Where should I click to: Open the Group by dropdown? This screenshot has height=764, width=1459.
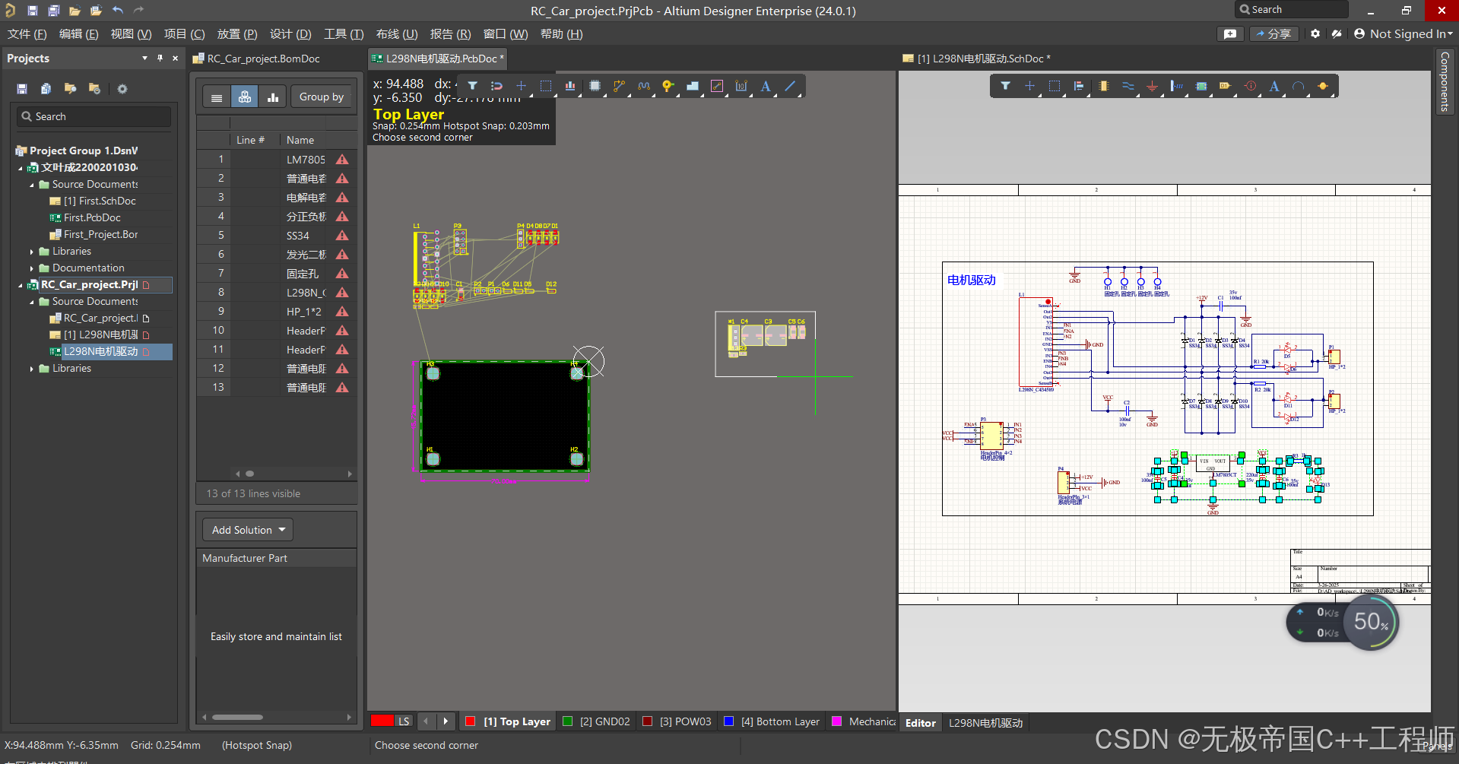pyautogui.click(x=322, y=97)
